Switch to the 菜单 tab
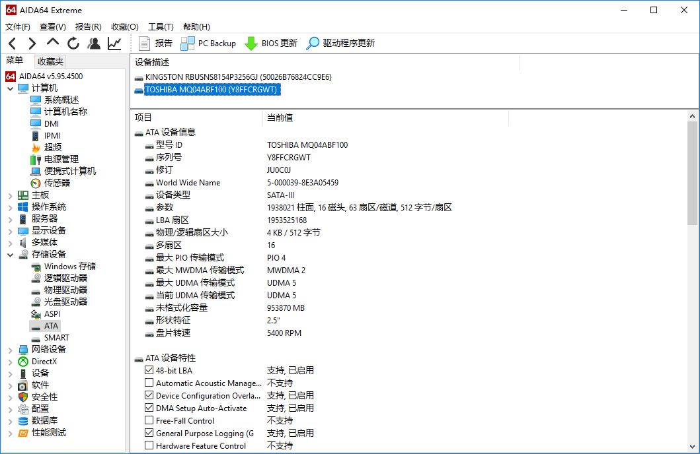The width and height of the screenshot is (700, 454). 15,60
